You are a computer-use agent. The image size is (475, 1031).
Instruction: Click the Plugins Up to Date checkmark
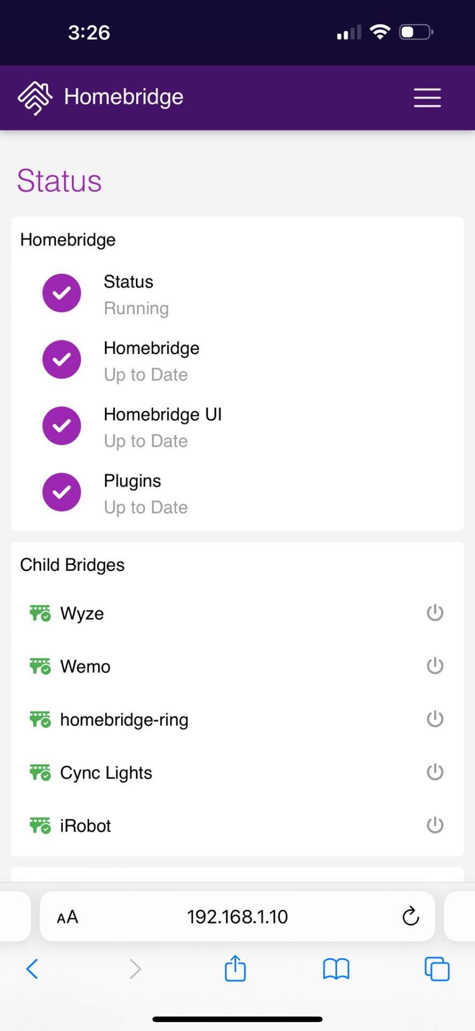pos(62,492)
